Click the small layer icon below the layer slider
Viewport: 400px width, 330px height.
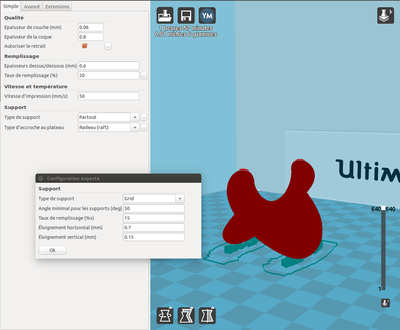coord(386,303)
